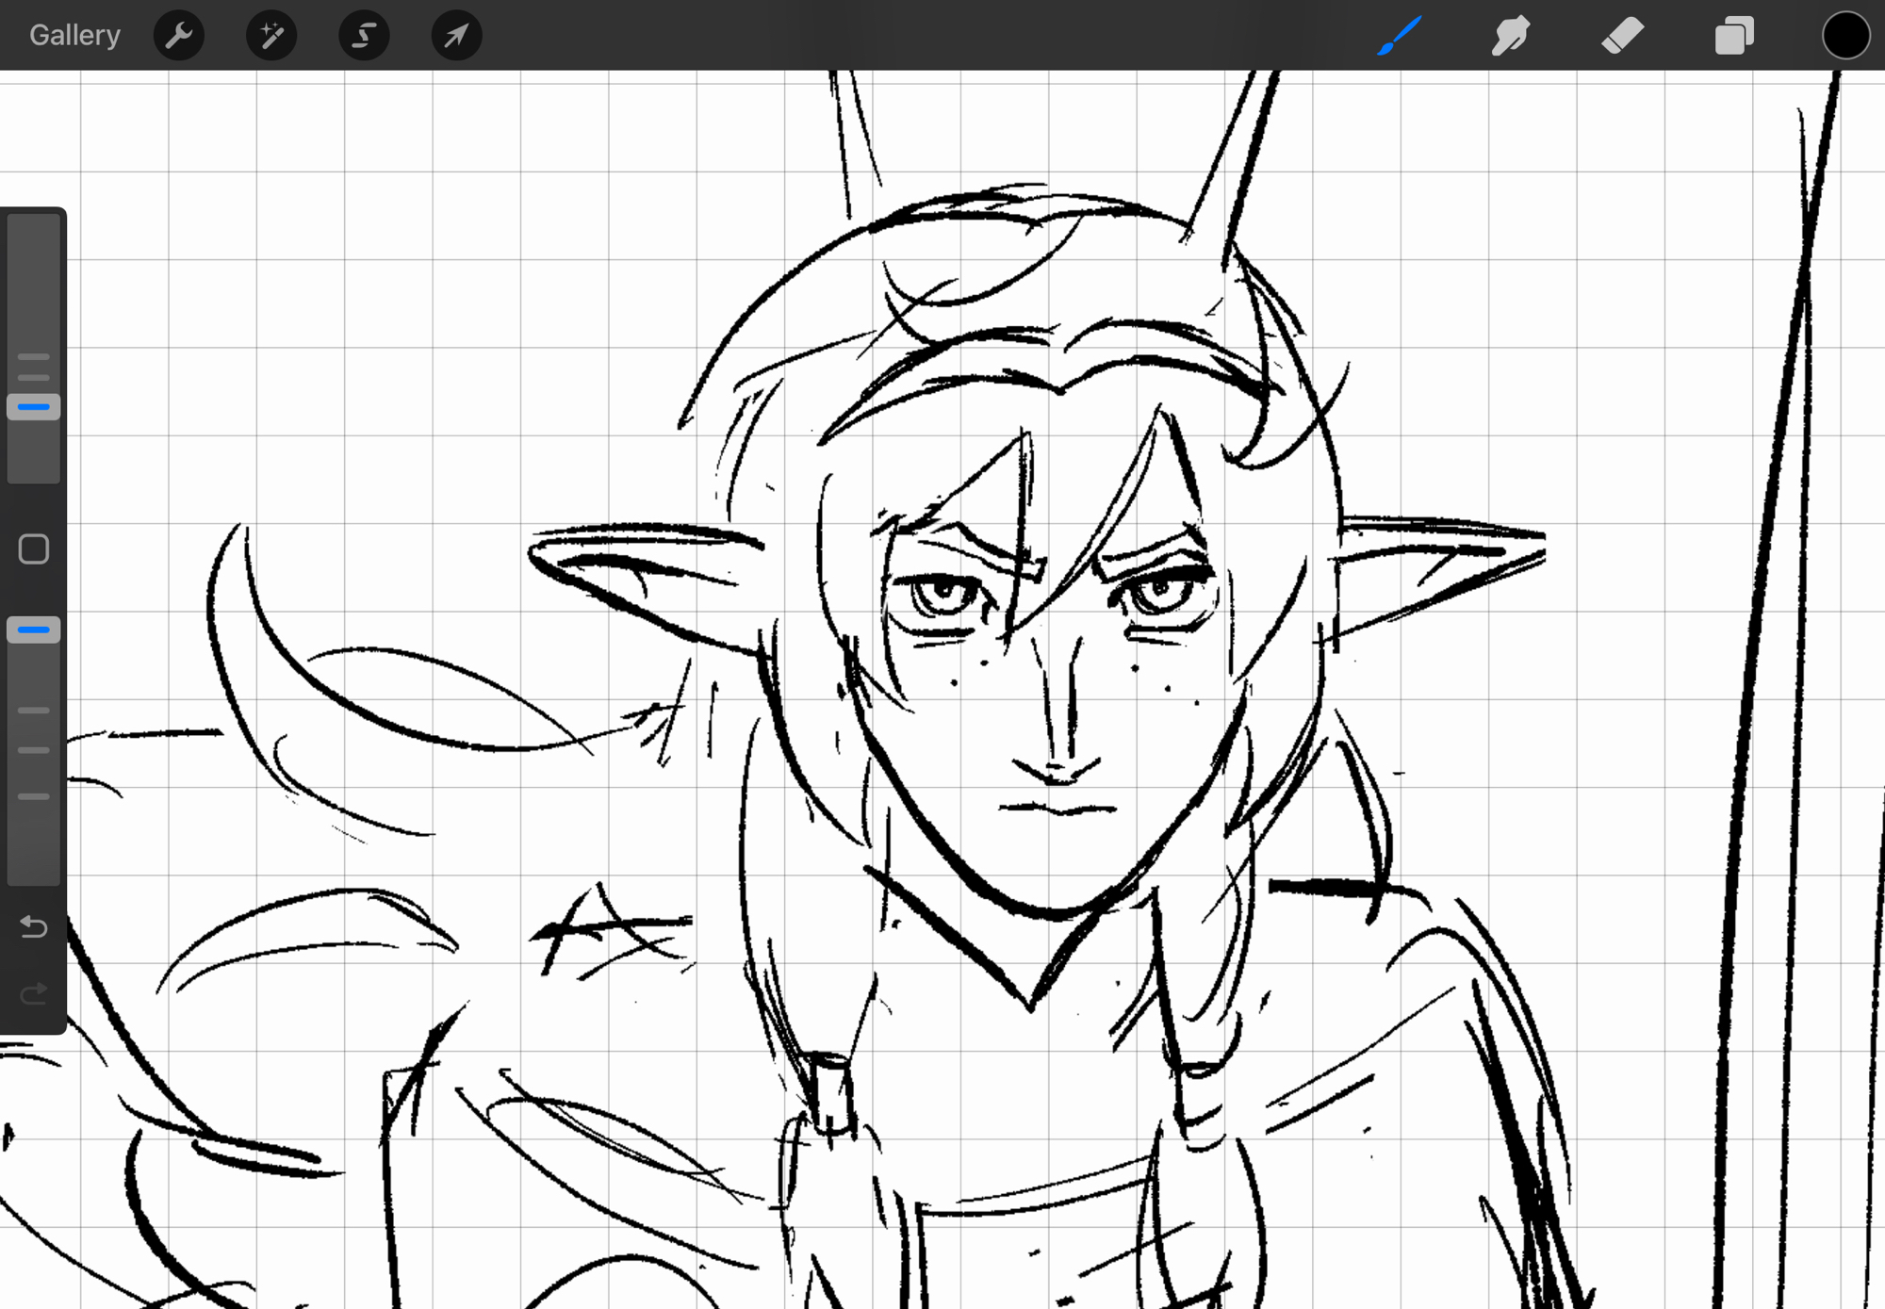Select the Eraser tool
This screenshot has height=1309, width=1885.
click(x=1622, y=35)
